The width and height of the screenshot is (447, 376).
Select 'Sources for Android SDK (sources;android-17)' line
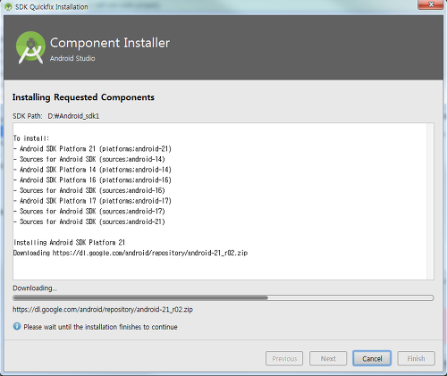click(x=89, y=212)
